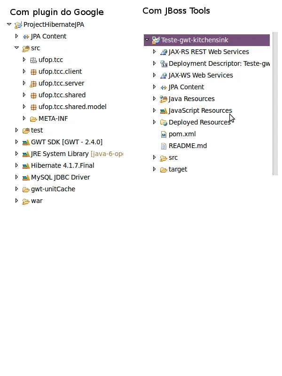Click the ufop.tcc.shared.model package icon
282x376 pixels.
33,107
